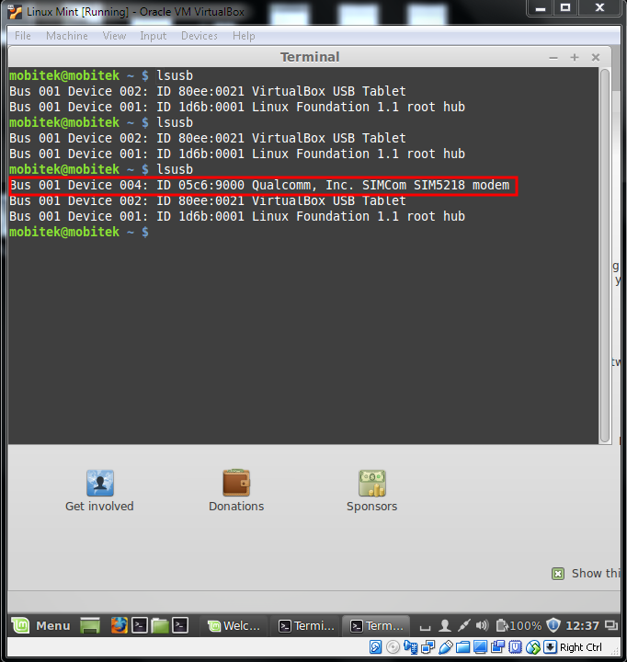Open the VirtualBox View menu
The height and width of the screenshot is (662, 627).
(x=114, y=36)
